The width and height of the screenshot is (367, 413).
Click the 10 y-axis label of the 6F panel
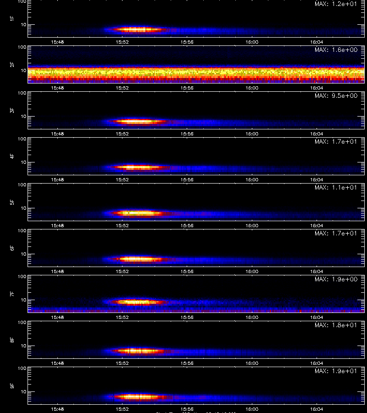coord(24,254)
